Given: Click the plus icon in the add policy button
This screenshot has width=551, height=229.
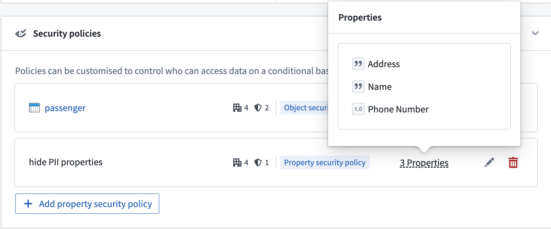Looking at the screenshot, I should (27, 204).
